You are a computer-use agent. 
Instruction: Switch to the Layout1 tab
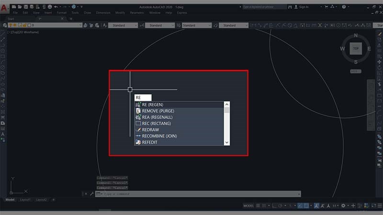point(26,200)
